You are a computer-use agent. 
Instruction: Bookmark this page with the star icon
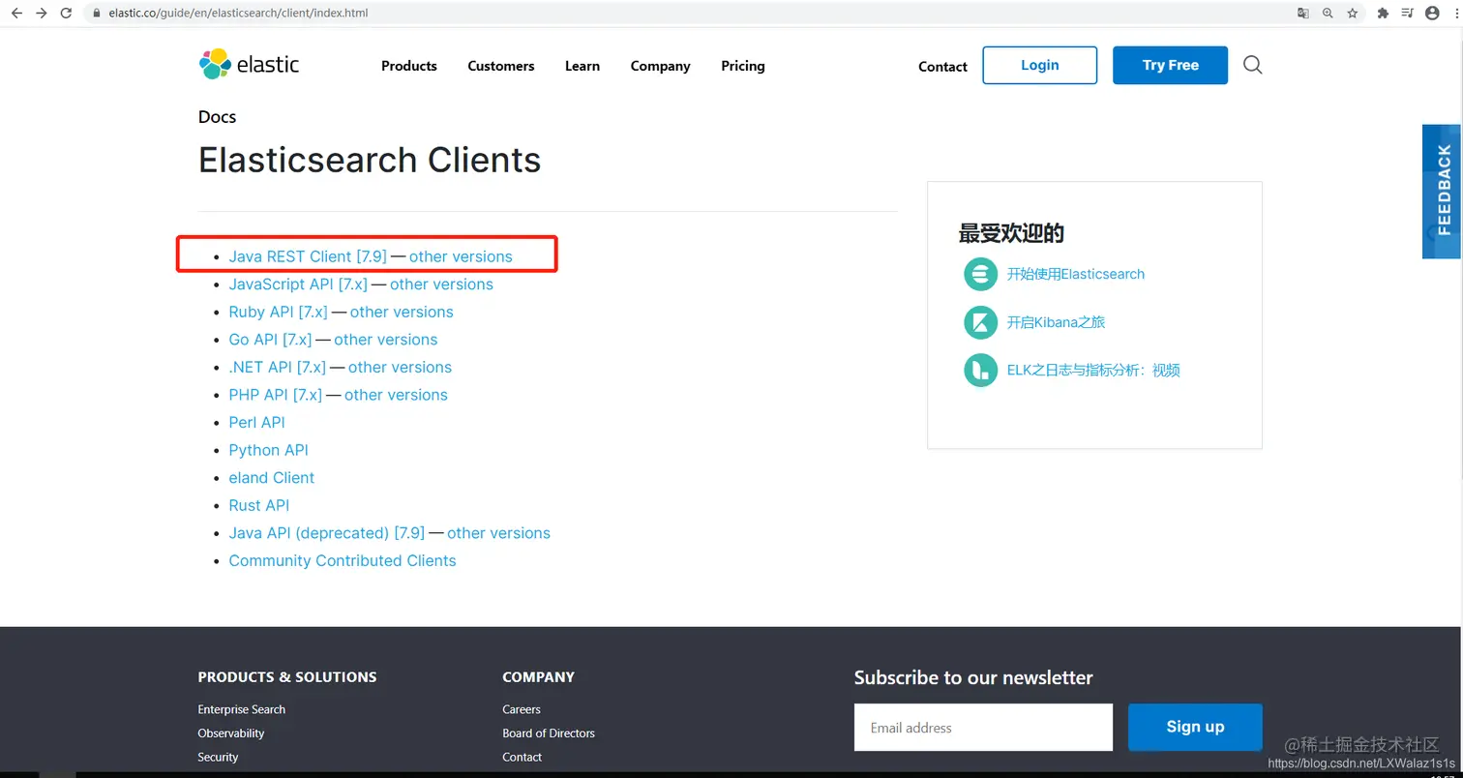pyautogui.click(x=1353, y=14)
